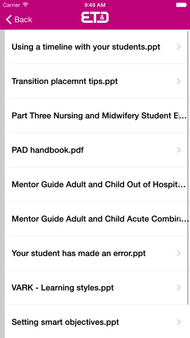
Task: Tap chevron beside Your student error file
Action: (x=178, y=253)
